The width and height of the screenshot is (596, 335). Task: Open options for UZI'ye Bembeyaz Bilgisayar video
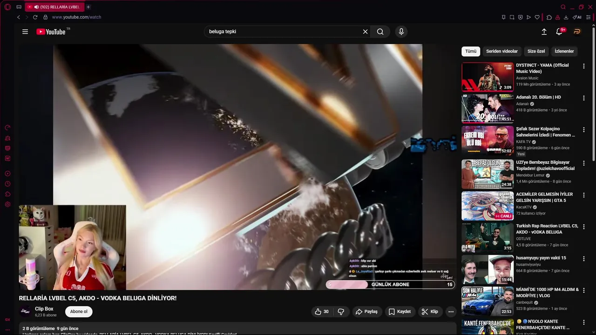pyautogui.click(x=584, y=163)
